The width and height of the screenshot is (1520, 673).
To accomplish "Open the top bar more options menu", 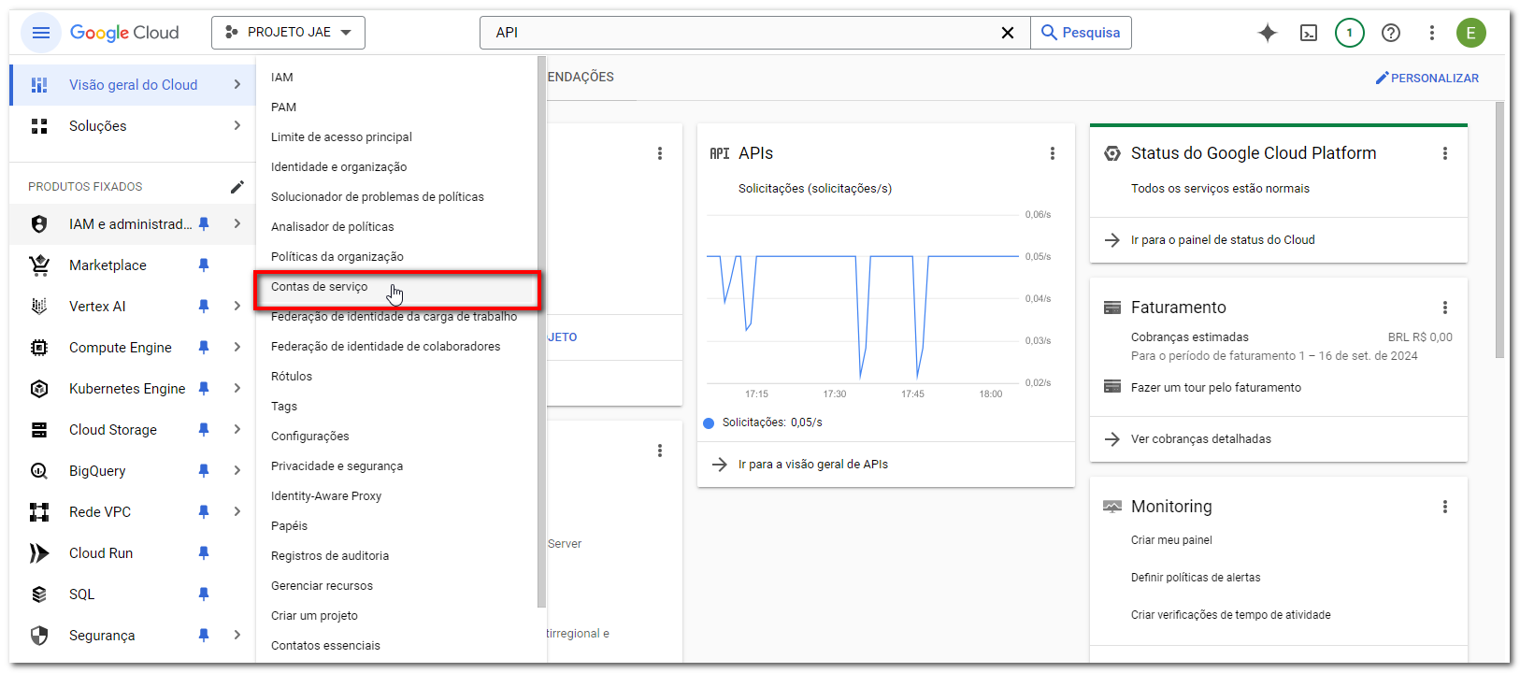I will [x=1431, y=33].
